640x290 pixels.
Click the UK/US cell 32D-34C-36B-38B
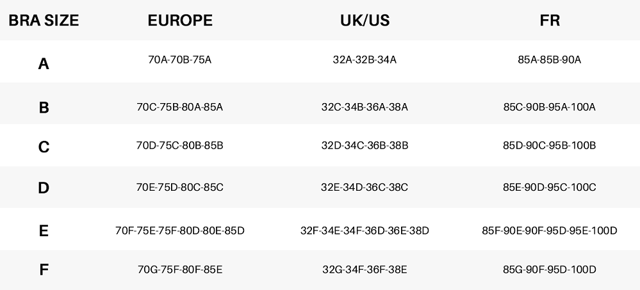365,145
